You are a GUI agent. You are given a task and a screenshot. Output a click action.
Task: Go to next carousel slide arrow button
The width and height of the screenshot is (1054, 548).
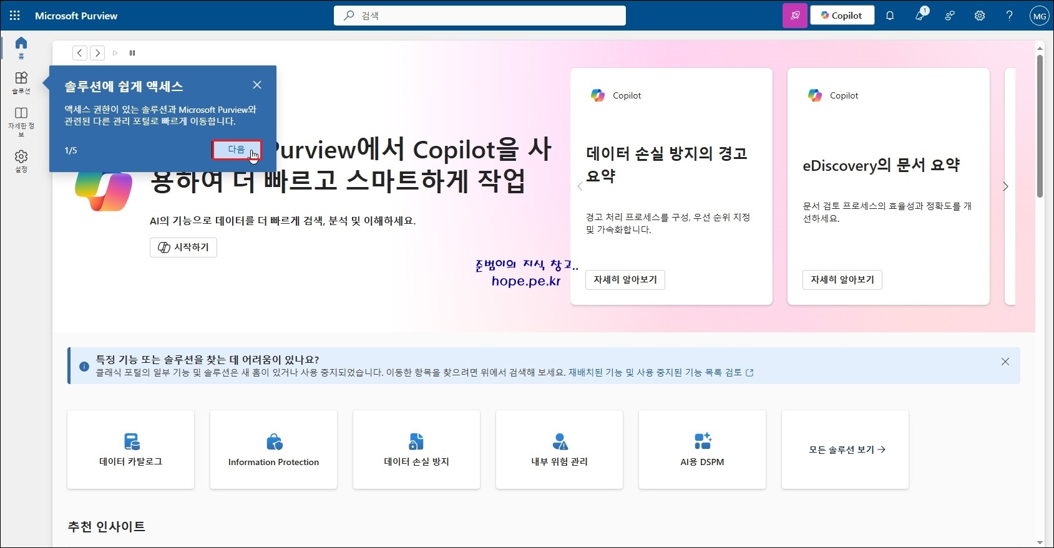[97, 53]
